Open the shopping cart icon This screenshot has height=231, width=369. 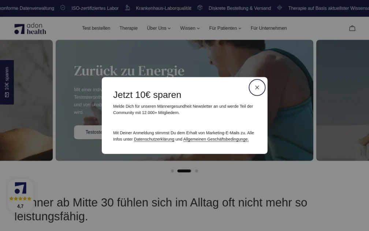(352, 28)
